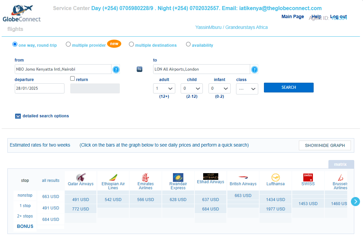Screen dimensions: 363x236
Task: Select Qatar Airways 491 USD fare
Action: pos(81,200)
